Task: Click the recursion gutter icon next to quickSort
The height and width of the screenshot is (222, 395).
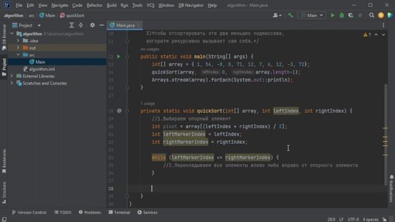Action: pyautogui.click(x=119, y=111)
